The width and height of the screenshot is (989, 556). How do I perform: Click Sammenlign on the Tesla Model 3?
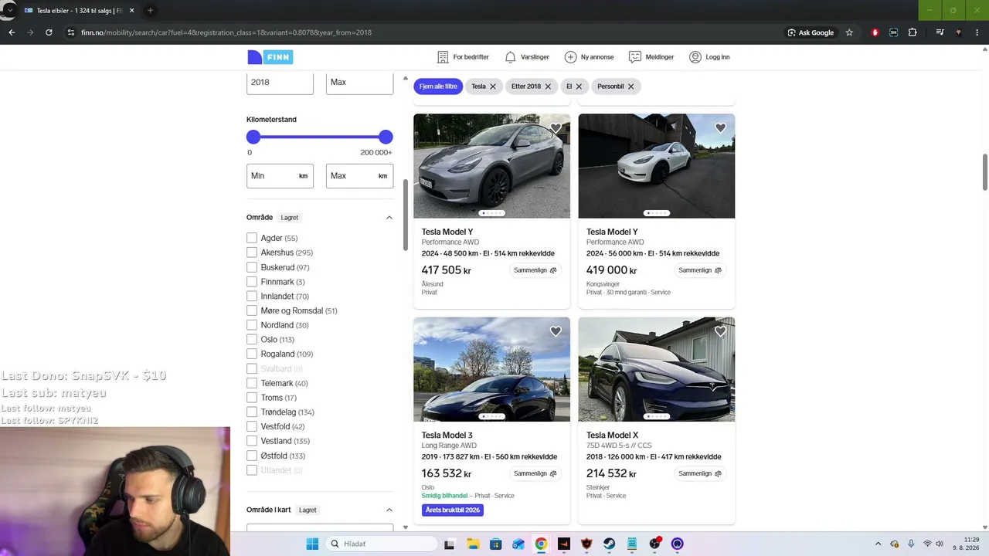pyautogui.click(x=535, y=473)
